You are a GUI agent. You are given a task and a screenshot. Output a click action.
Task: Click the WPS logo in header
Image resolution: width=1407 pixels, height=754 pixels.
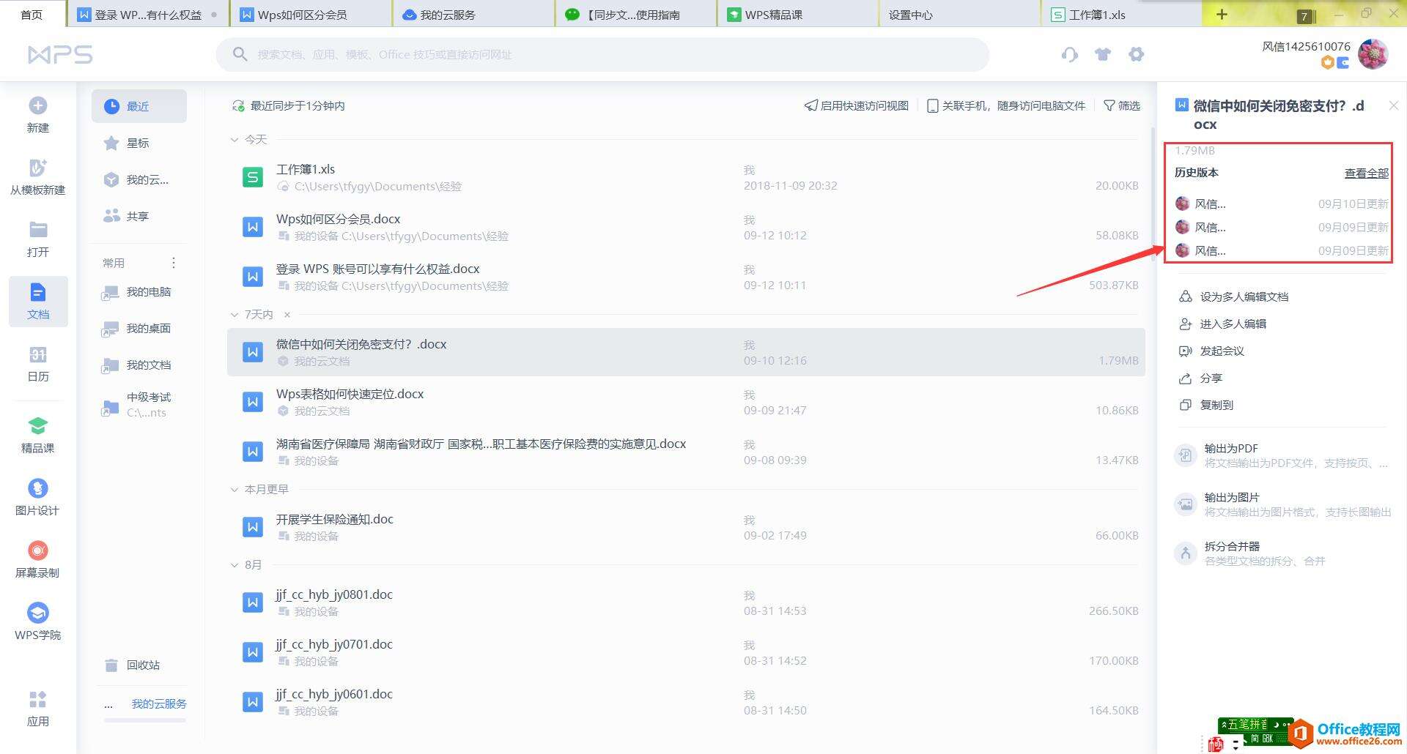click(x=60, y=54)
